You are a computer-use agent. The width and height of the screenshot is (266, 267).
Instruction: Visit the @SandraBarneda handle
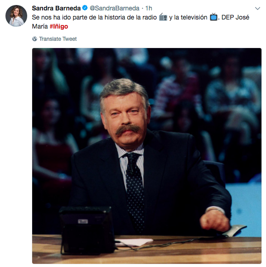tap(114, 8)
